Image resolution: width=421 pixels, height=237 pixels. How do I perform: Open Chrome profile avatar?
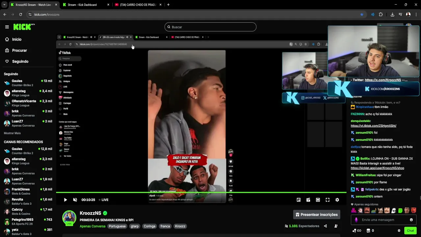[x=408, y=14]
